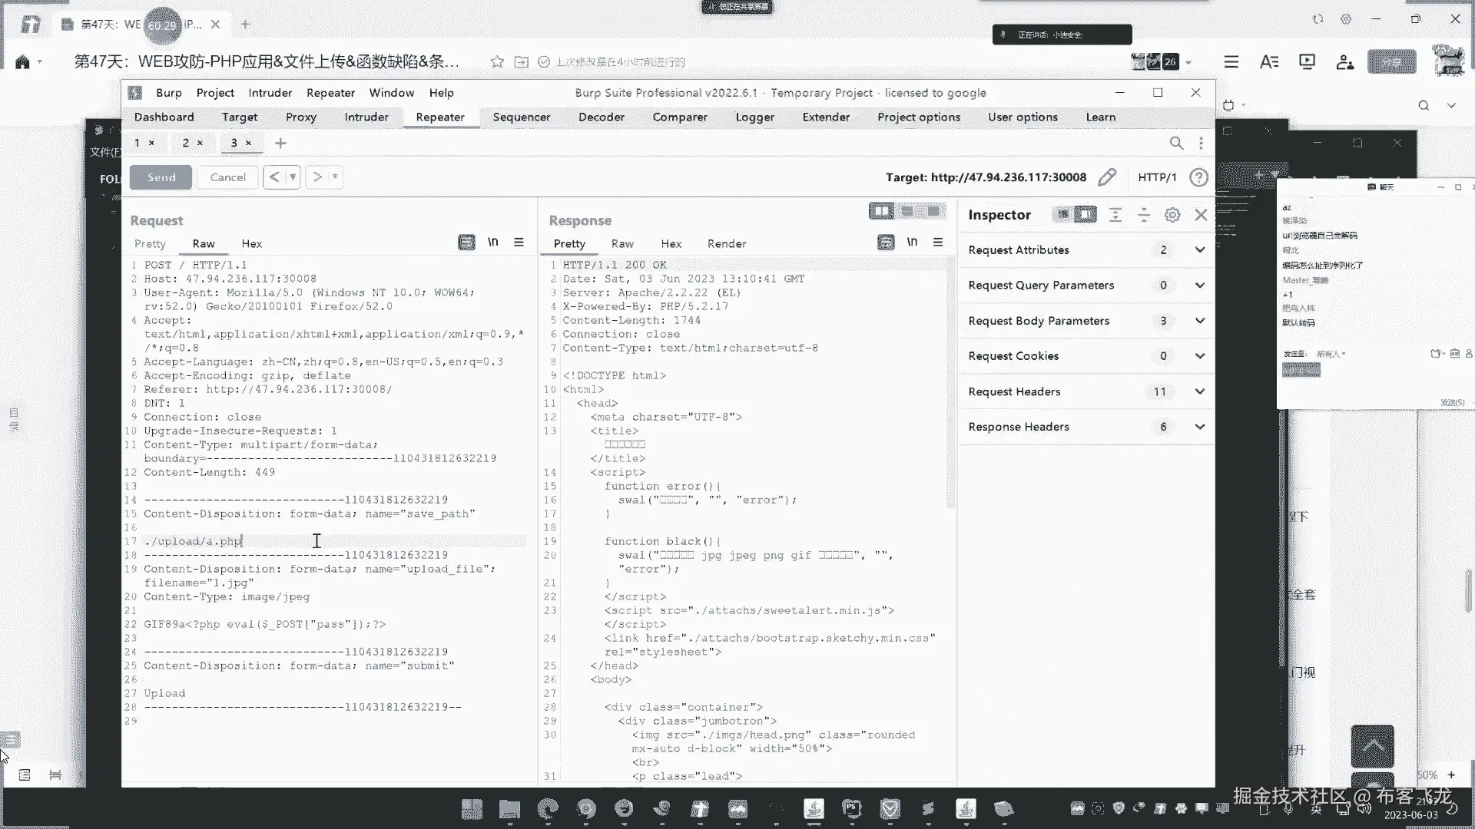This screenshot has height=829, width=1475.
Task: Click the edit target pencil icon
Action: [x=1107, y=177]
